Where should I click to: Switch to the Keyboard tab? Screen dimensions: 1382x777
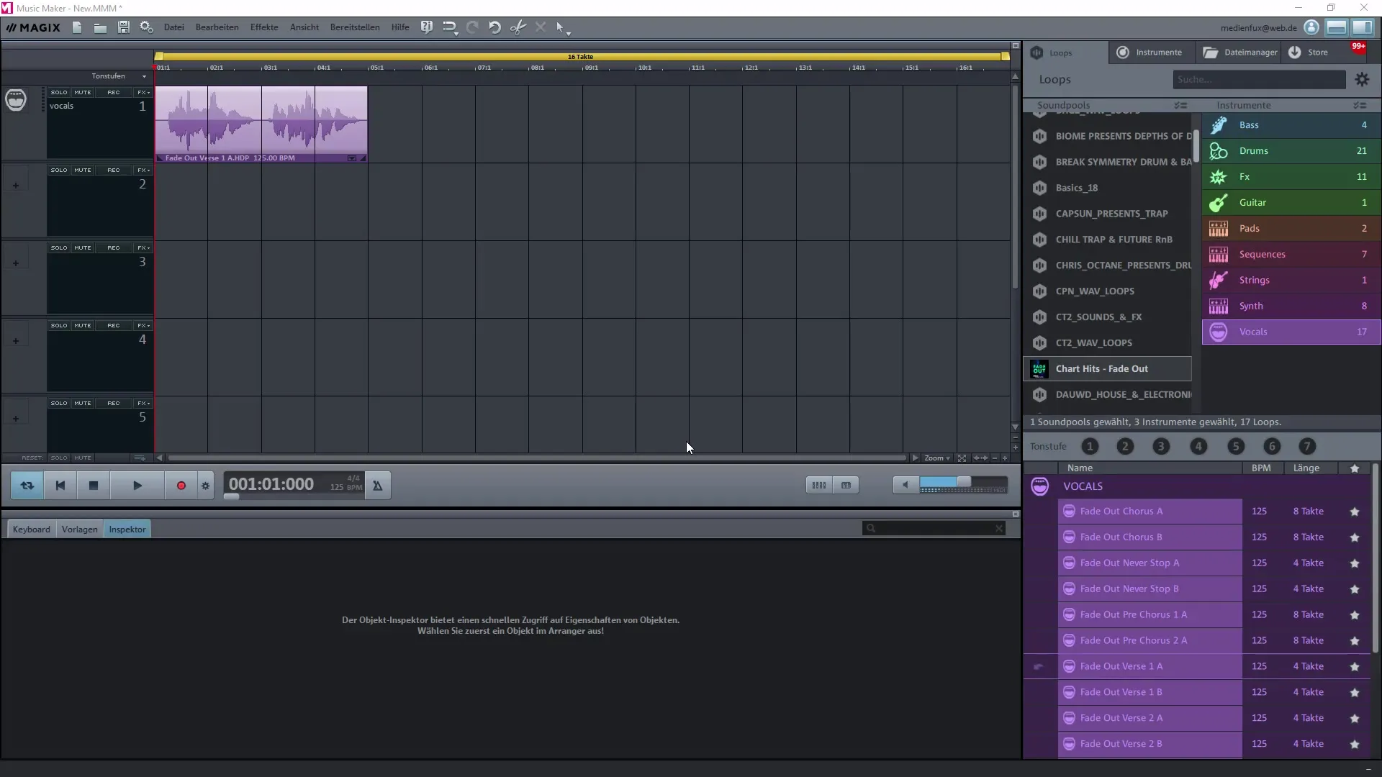(32, 529)
